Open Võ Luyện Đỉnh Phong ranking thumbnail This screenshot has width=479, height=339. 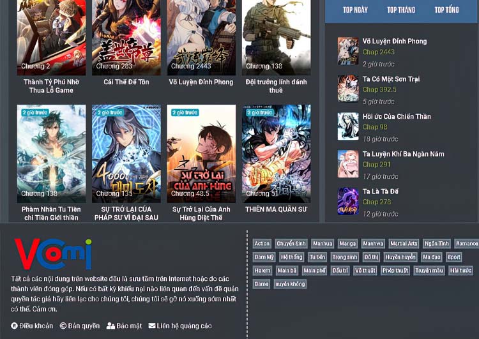[348, 51]
